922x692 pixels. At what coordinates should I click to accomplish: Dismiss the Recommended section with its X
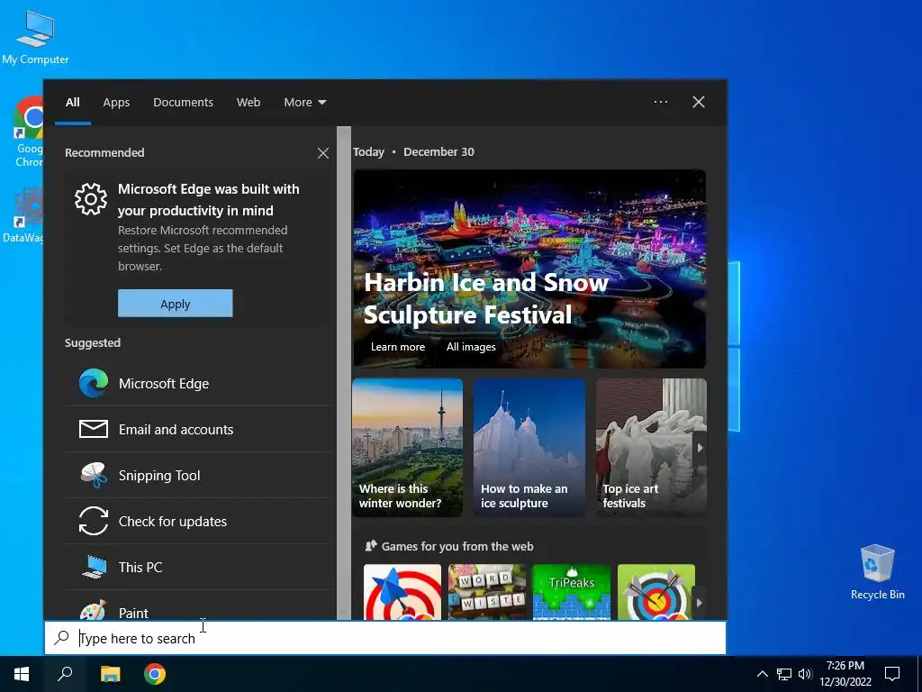coord(323,153)
